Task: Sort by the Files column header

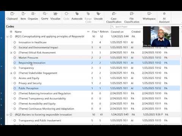Action: coord(94,32)
